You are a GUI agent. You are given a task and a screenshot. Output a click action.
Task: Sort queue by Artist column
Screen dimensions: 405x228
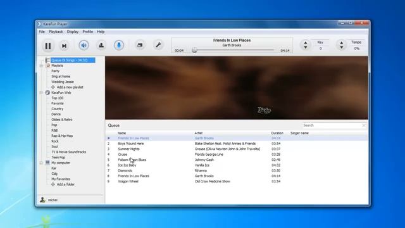198,133
